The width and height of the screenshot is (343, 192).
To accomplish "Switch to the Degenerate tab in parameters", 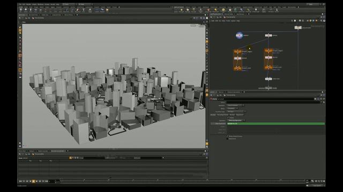I will [x=240, y=115].
